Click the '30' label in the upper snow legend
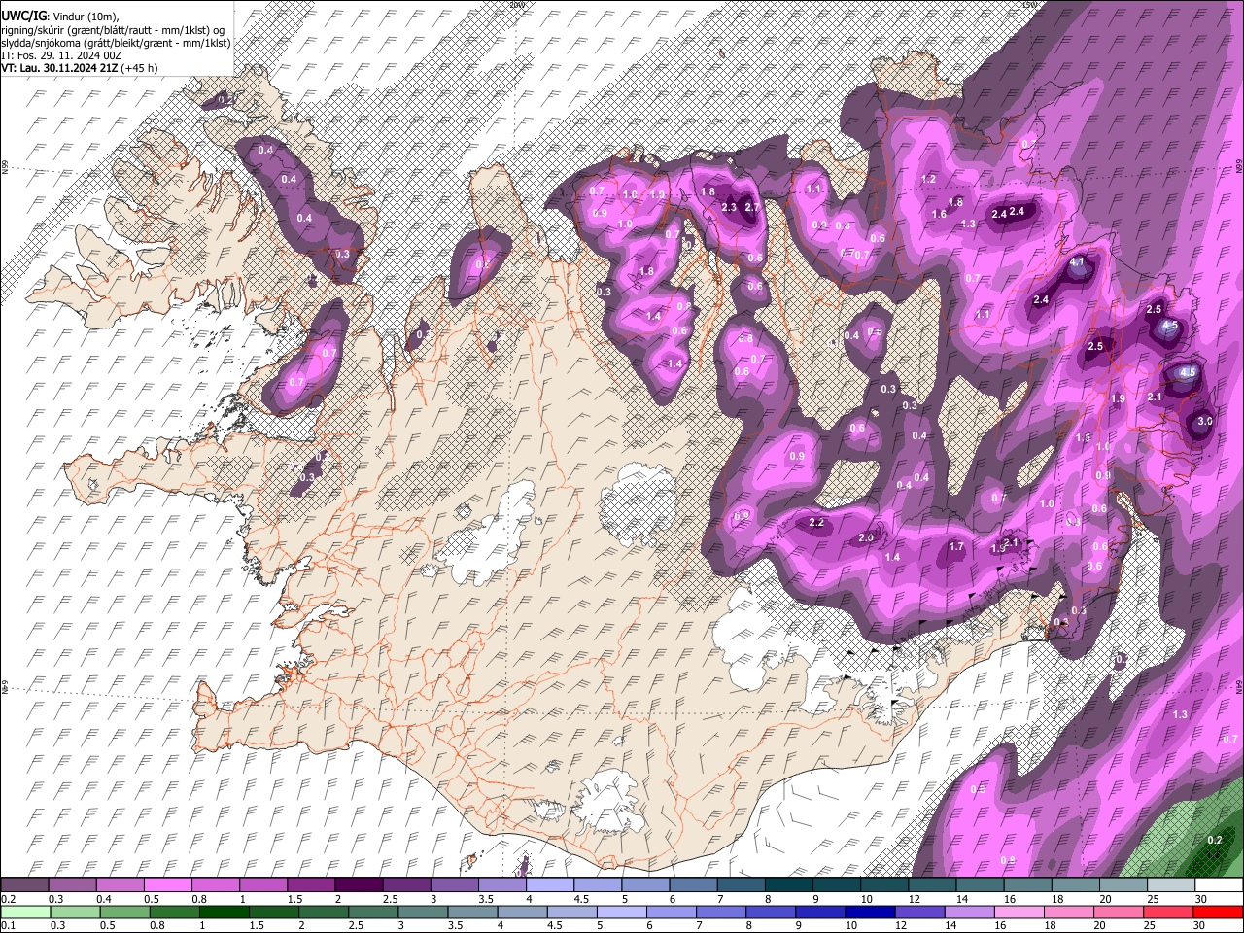Viewport: 1244px width, 933px height. point(1200,899)
